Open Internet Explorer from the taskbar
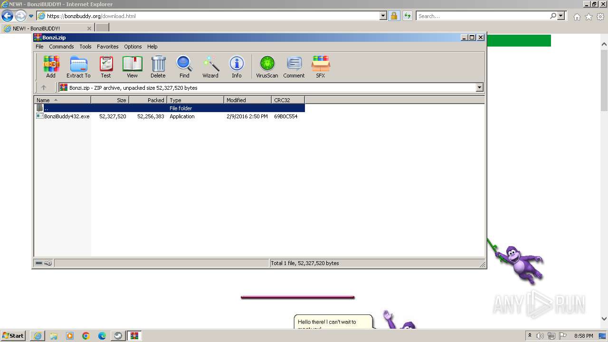Viewport: 608px width, 342px height. click(x=38, y=336)
